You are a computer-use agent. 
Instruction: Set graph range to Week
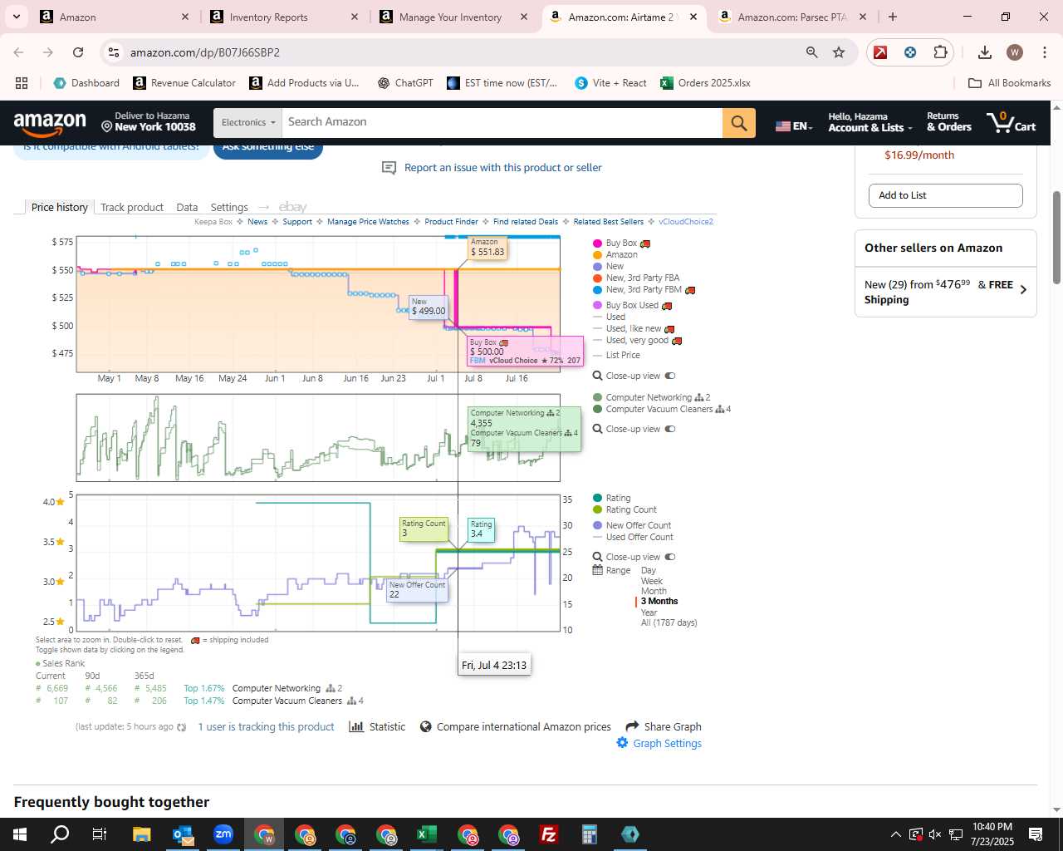652,581
